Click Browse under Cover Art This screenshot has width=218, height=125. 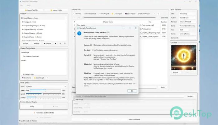[176, 73]
